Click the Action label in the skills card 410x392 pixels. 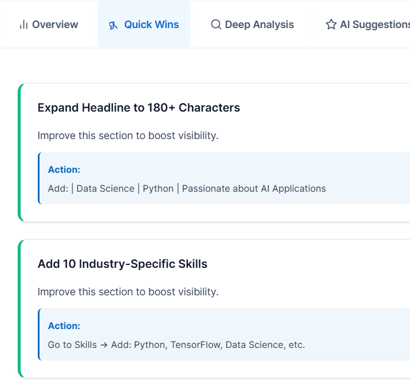point(64,326)
